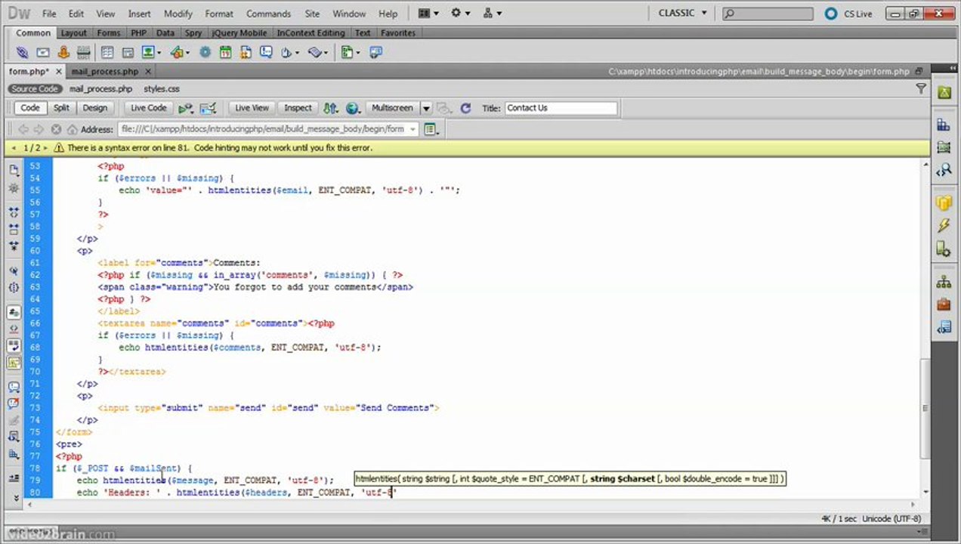This screenshot has height=544, width=961.
Task: Insert a Table from Common toolbar
Action: tap(107, 52)
